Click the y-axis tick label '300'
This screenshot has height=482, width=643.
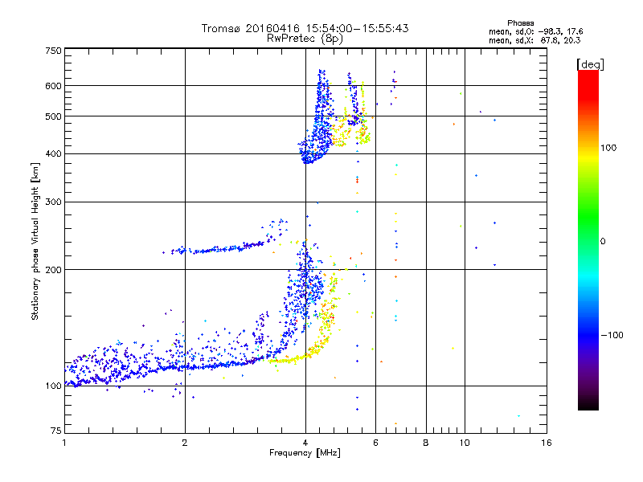coord(53,202)
